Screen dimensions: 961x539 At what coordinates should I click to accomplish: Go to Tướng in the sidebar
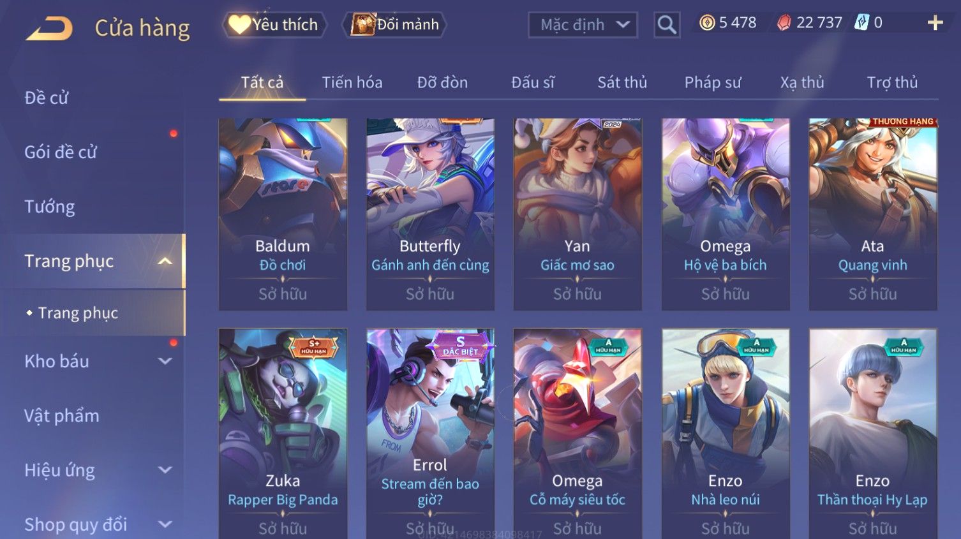50,207
